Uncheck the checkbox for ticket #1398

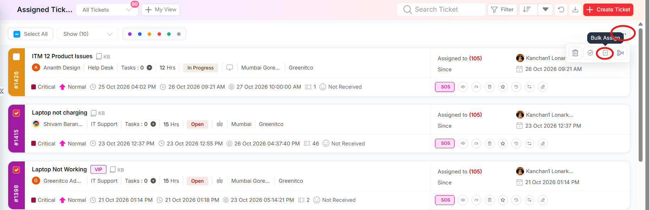[16, 170]
